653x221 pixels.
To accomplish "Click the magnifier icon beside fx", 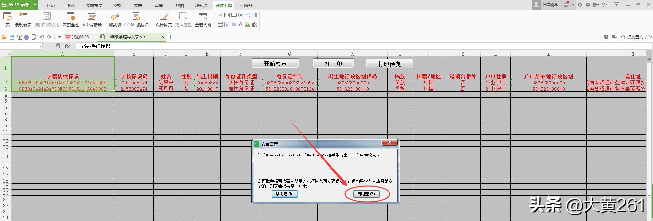I will pyautogui.click(x=58, y=46).
